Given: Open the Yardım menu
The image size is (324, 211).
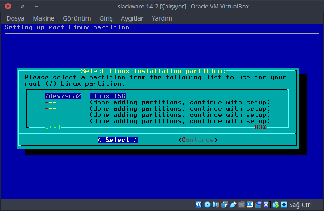Looking at the screenshot, I should (x=162, y=18).
